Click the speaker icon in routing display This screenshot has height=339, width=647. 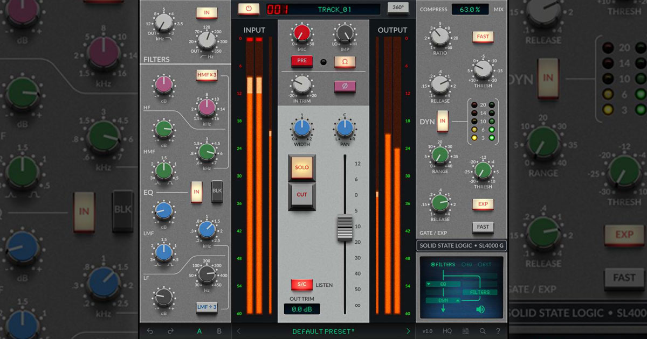tap(480, 309)
